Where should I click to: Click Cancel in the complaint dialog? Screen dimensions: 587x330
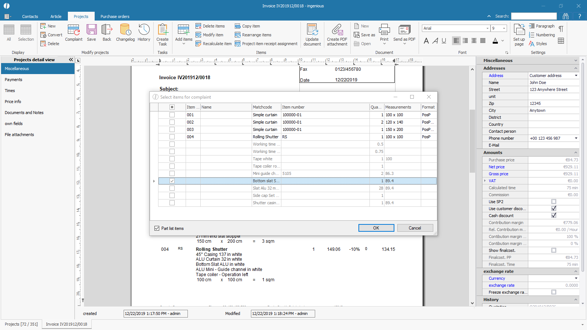tap(415, 228)
